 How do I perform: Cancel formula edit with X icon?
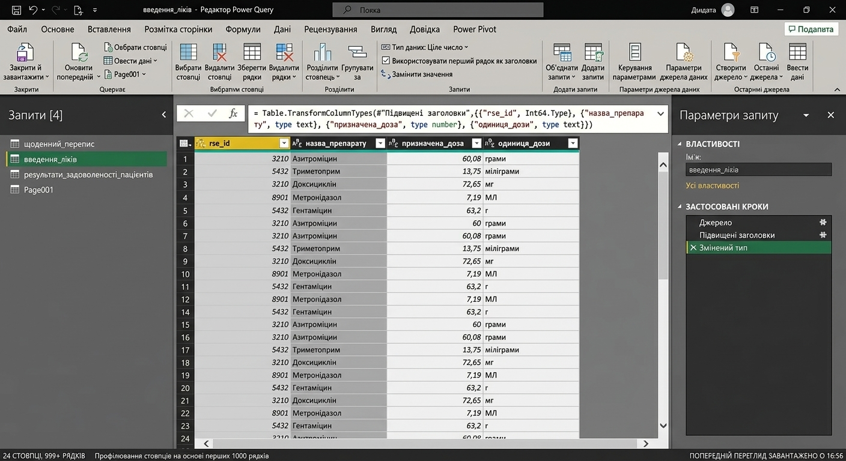[189, 113]
